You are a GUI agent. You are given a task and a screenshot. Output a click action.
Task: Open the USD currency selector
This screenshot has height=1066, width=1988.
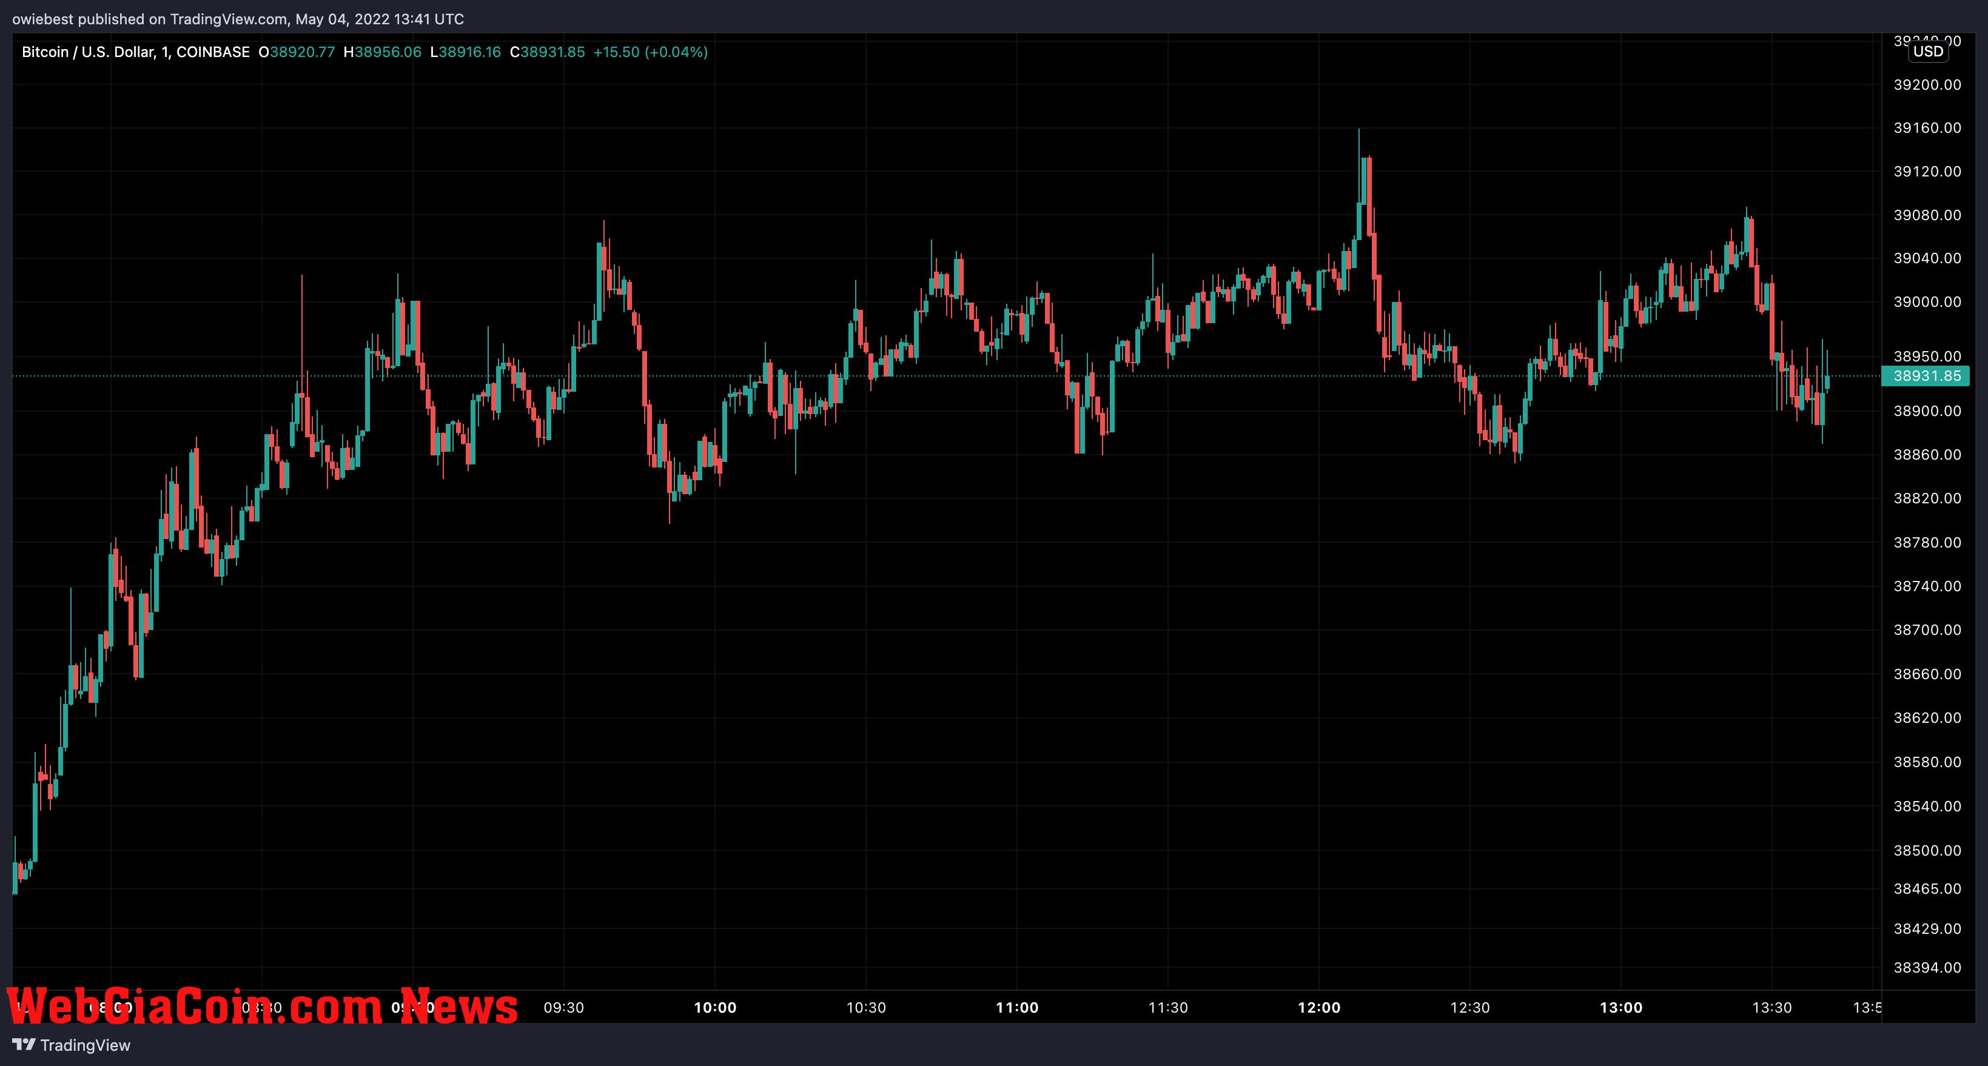pos(1928,52)
